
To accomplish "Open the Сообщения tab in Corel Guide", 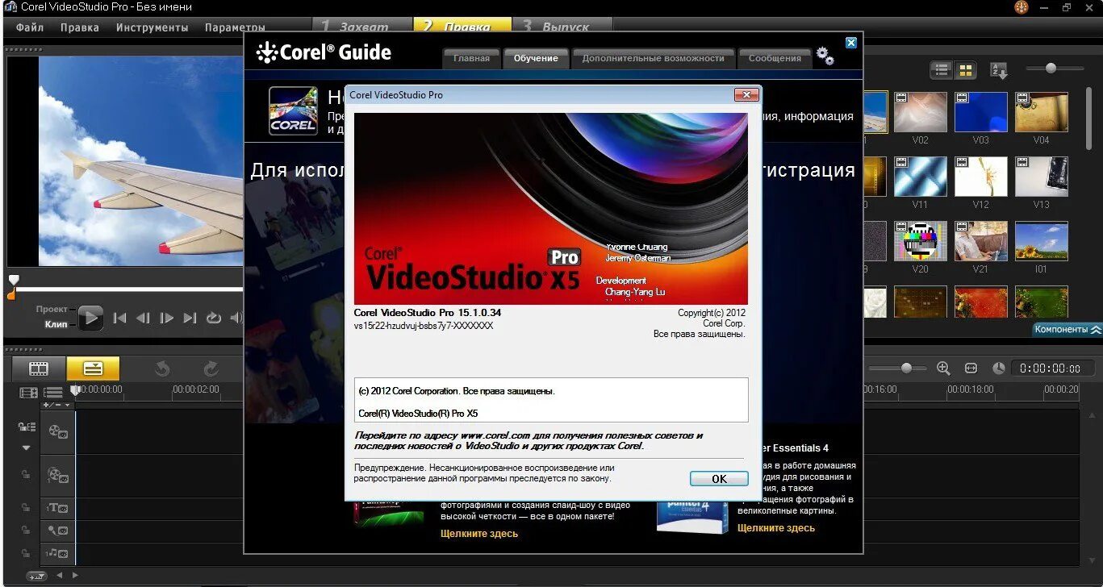I will 775,58.
